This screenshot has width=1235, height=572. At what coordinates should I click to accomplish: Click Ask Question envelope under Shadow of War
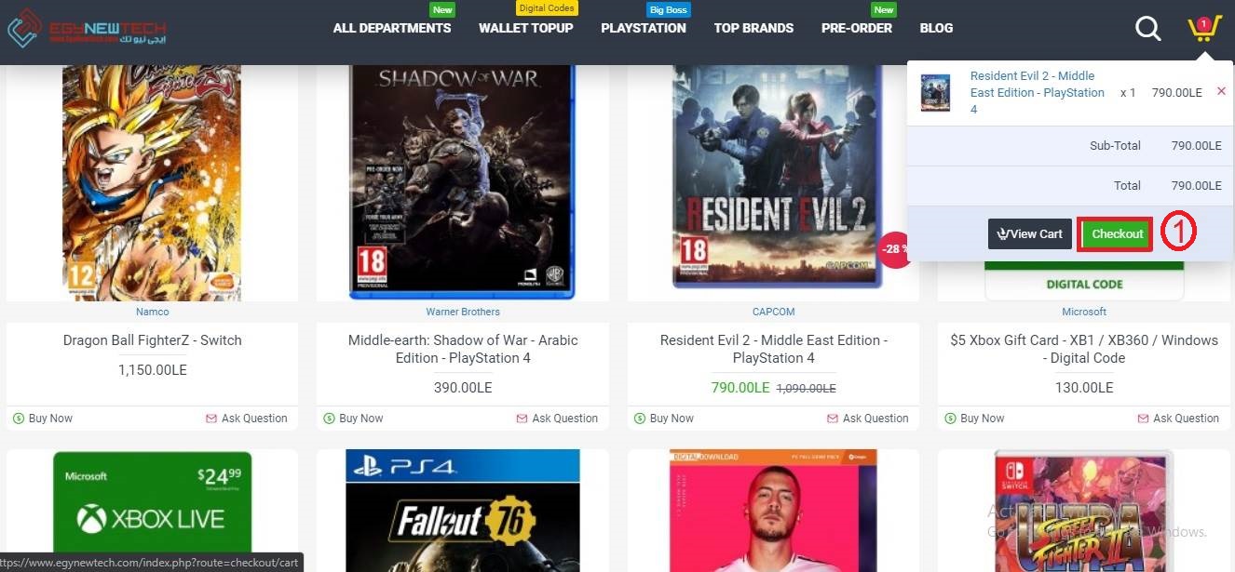point(522,419)
